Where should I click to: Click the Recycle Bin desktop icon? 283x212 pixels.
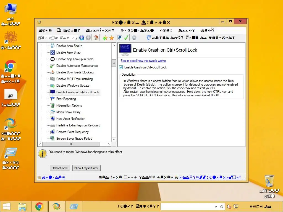click(269, 181)
